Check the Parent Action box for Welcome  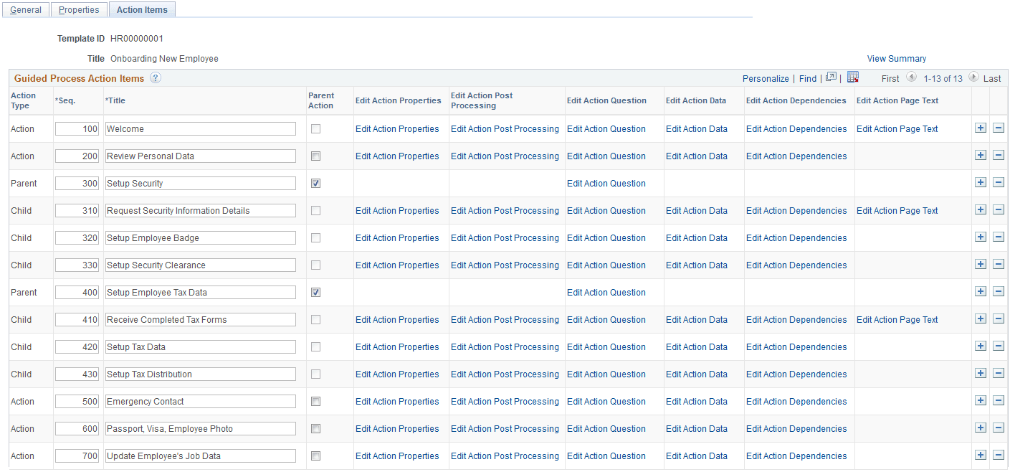[x=315, y=128]
